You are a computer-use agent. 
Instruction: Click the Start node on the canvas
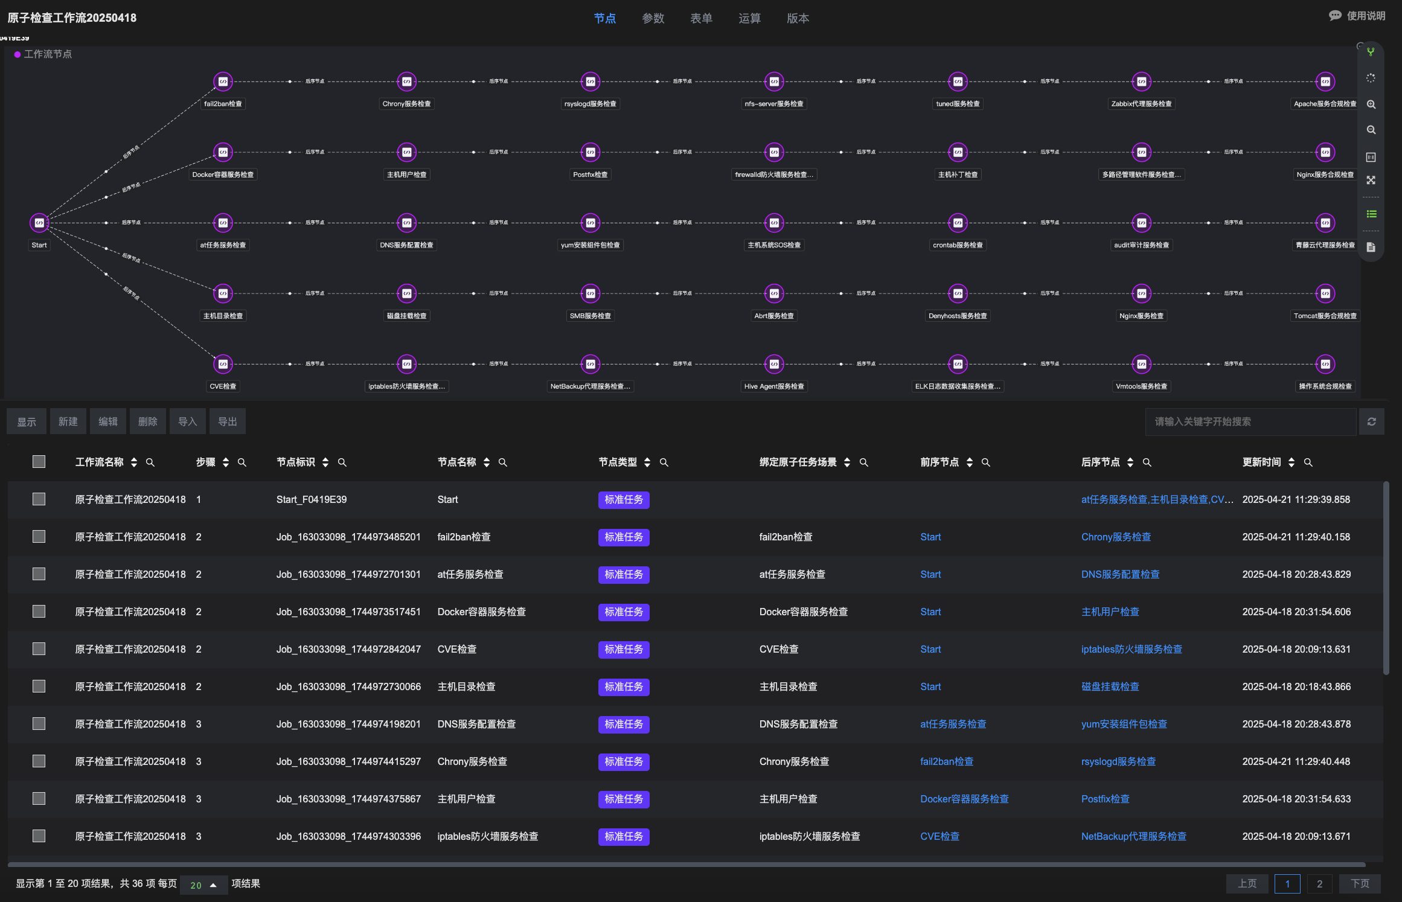[x=39, y=223]
